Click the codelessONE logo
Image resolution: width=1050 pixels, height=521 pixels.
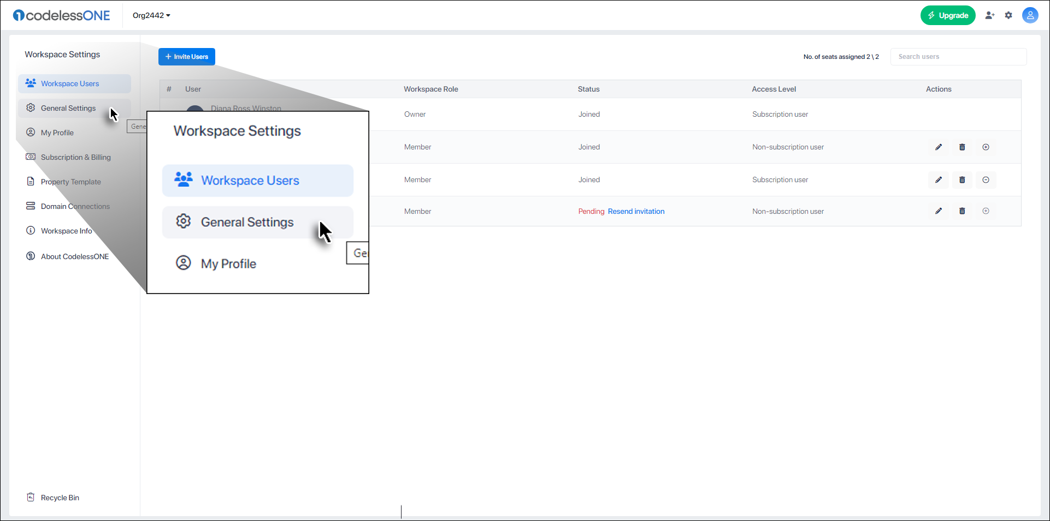coord(62,15)
